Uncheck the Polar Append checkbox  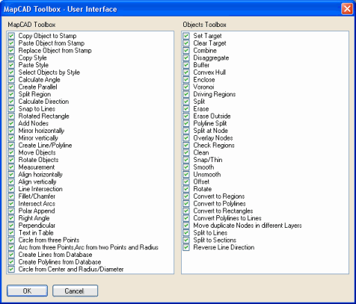tap(11, 211)
